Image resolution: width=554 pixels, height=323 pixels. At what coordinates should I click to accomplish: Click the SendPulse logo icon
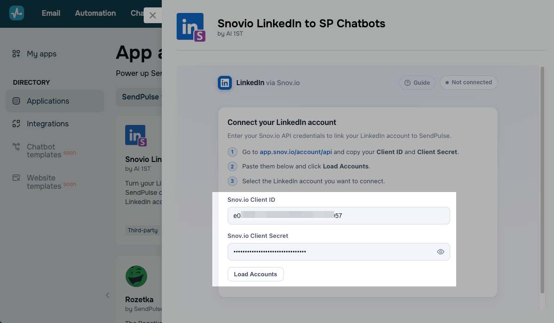pos(17,13)
